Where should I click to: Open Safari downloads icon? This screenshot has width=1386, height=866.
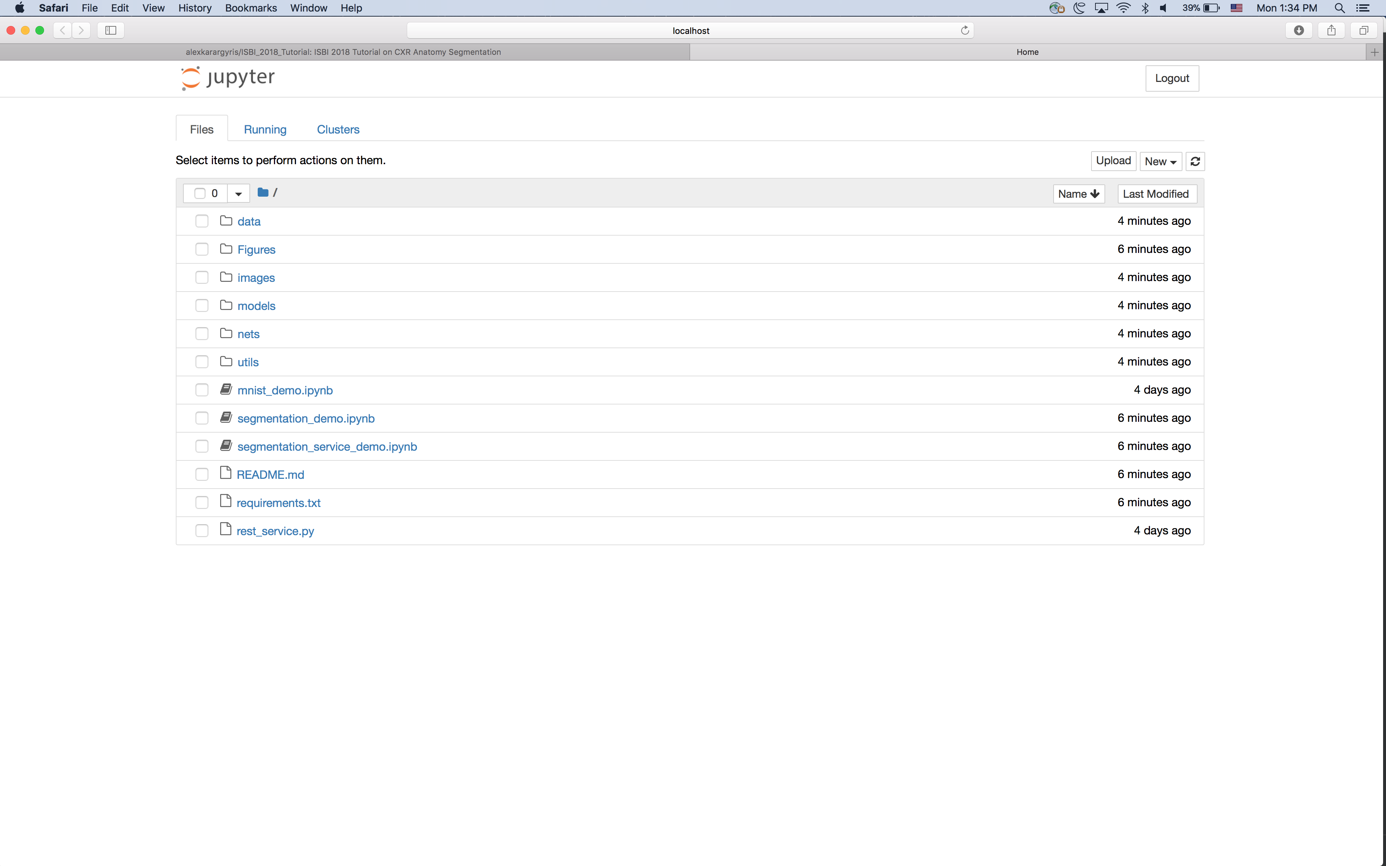click(x=1298, y=30)
